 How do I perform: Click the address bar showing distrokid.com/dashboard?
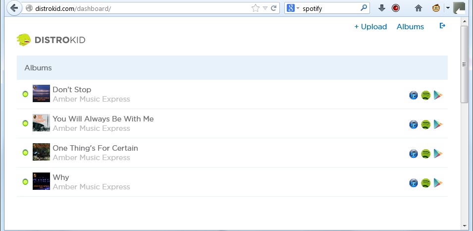point(139,8)
